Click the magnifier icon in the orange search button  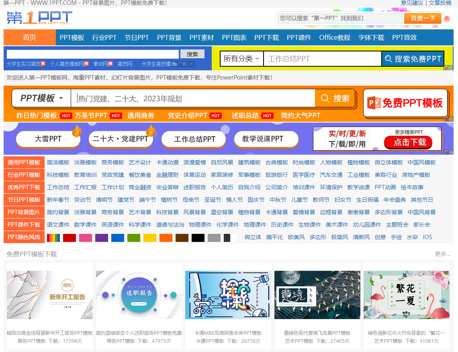325,98
